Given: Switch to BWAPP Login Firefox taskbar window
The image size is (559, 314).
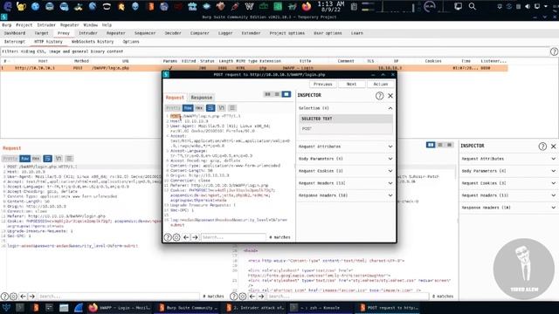Looking at the screenshot, I should click(x=120, y=308).
